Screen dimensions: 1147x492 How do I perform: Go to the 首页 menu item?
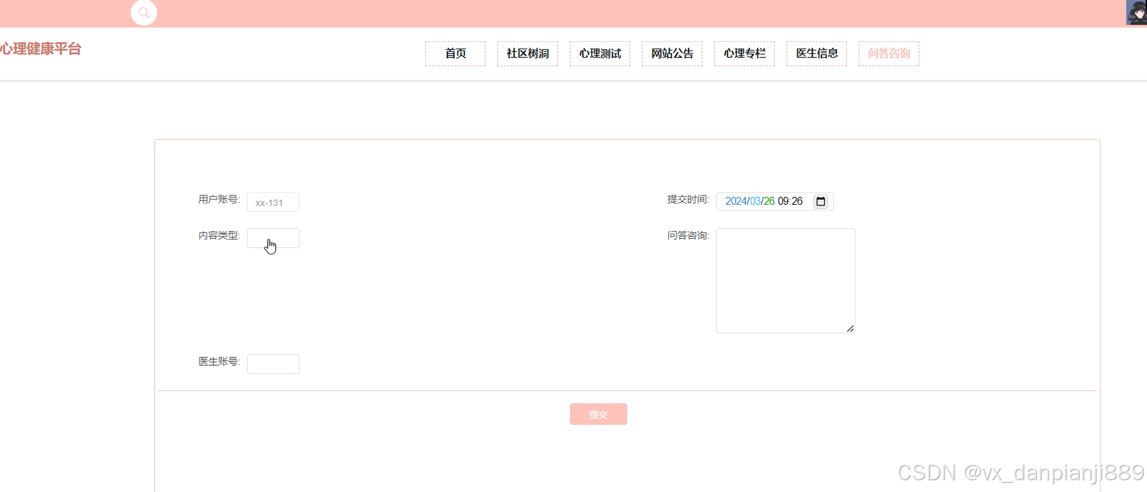tap(455, 54)
